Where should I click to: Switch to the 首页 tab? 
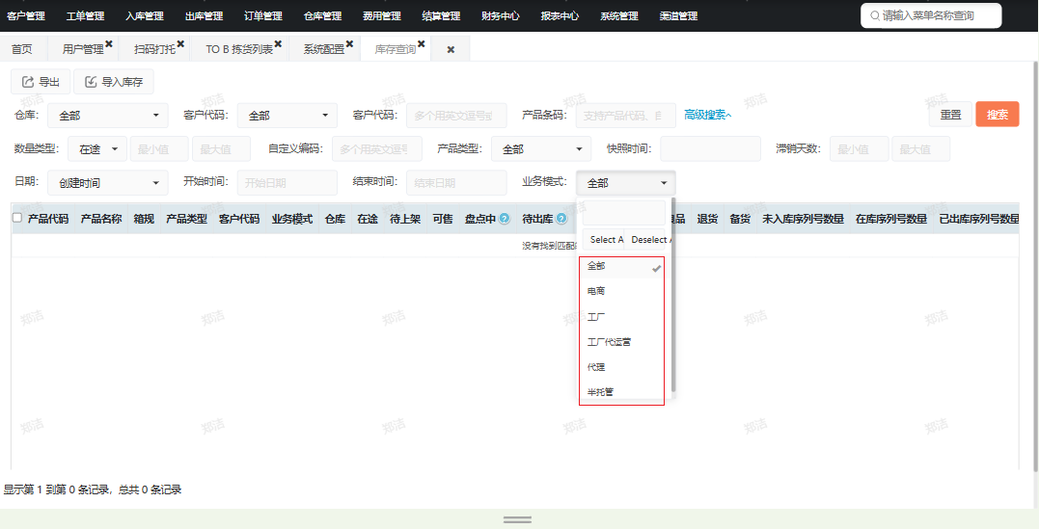tap(22, 49)
